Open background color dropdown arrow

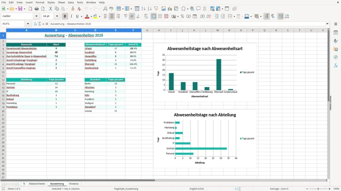click(x=100, y=16)
